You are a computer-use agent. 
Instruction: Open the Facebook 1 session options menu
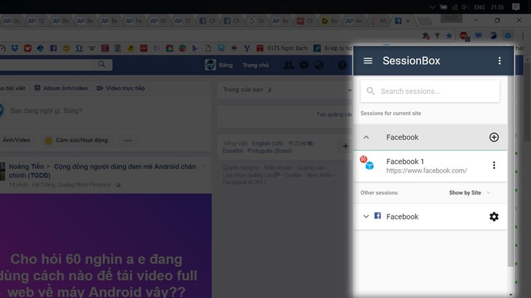pyautogui.click(x=494, y=165)
